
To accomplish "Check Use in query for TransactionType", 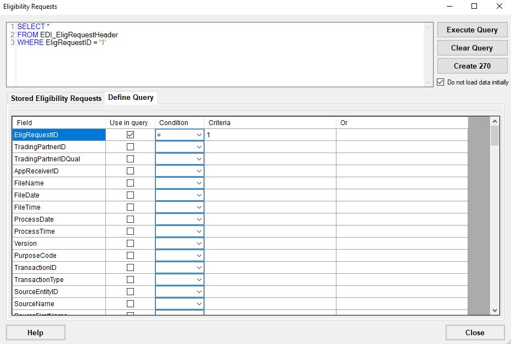I will [x=131, y=279].
